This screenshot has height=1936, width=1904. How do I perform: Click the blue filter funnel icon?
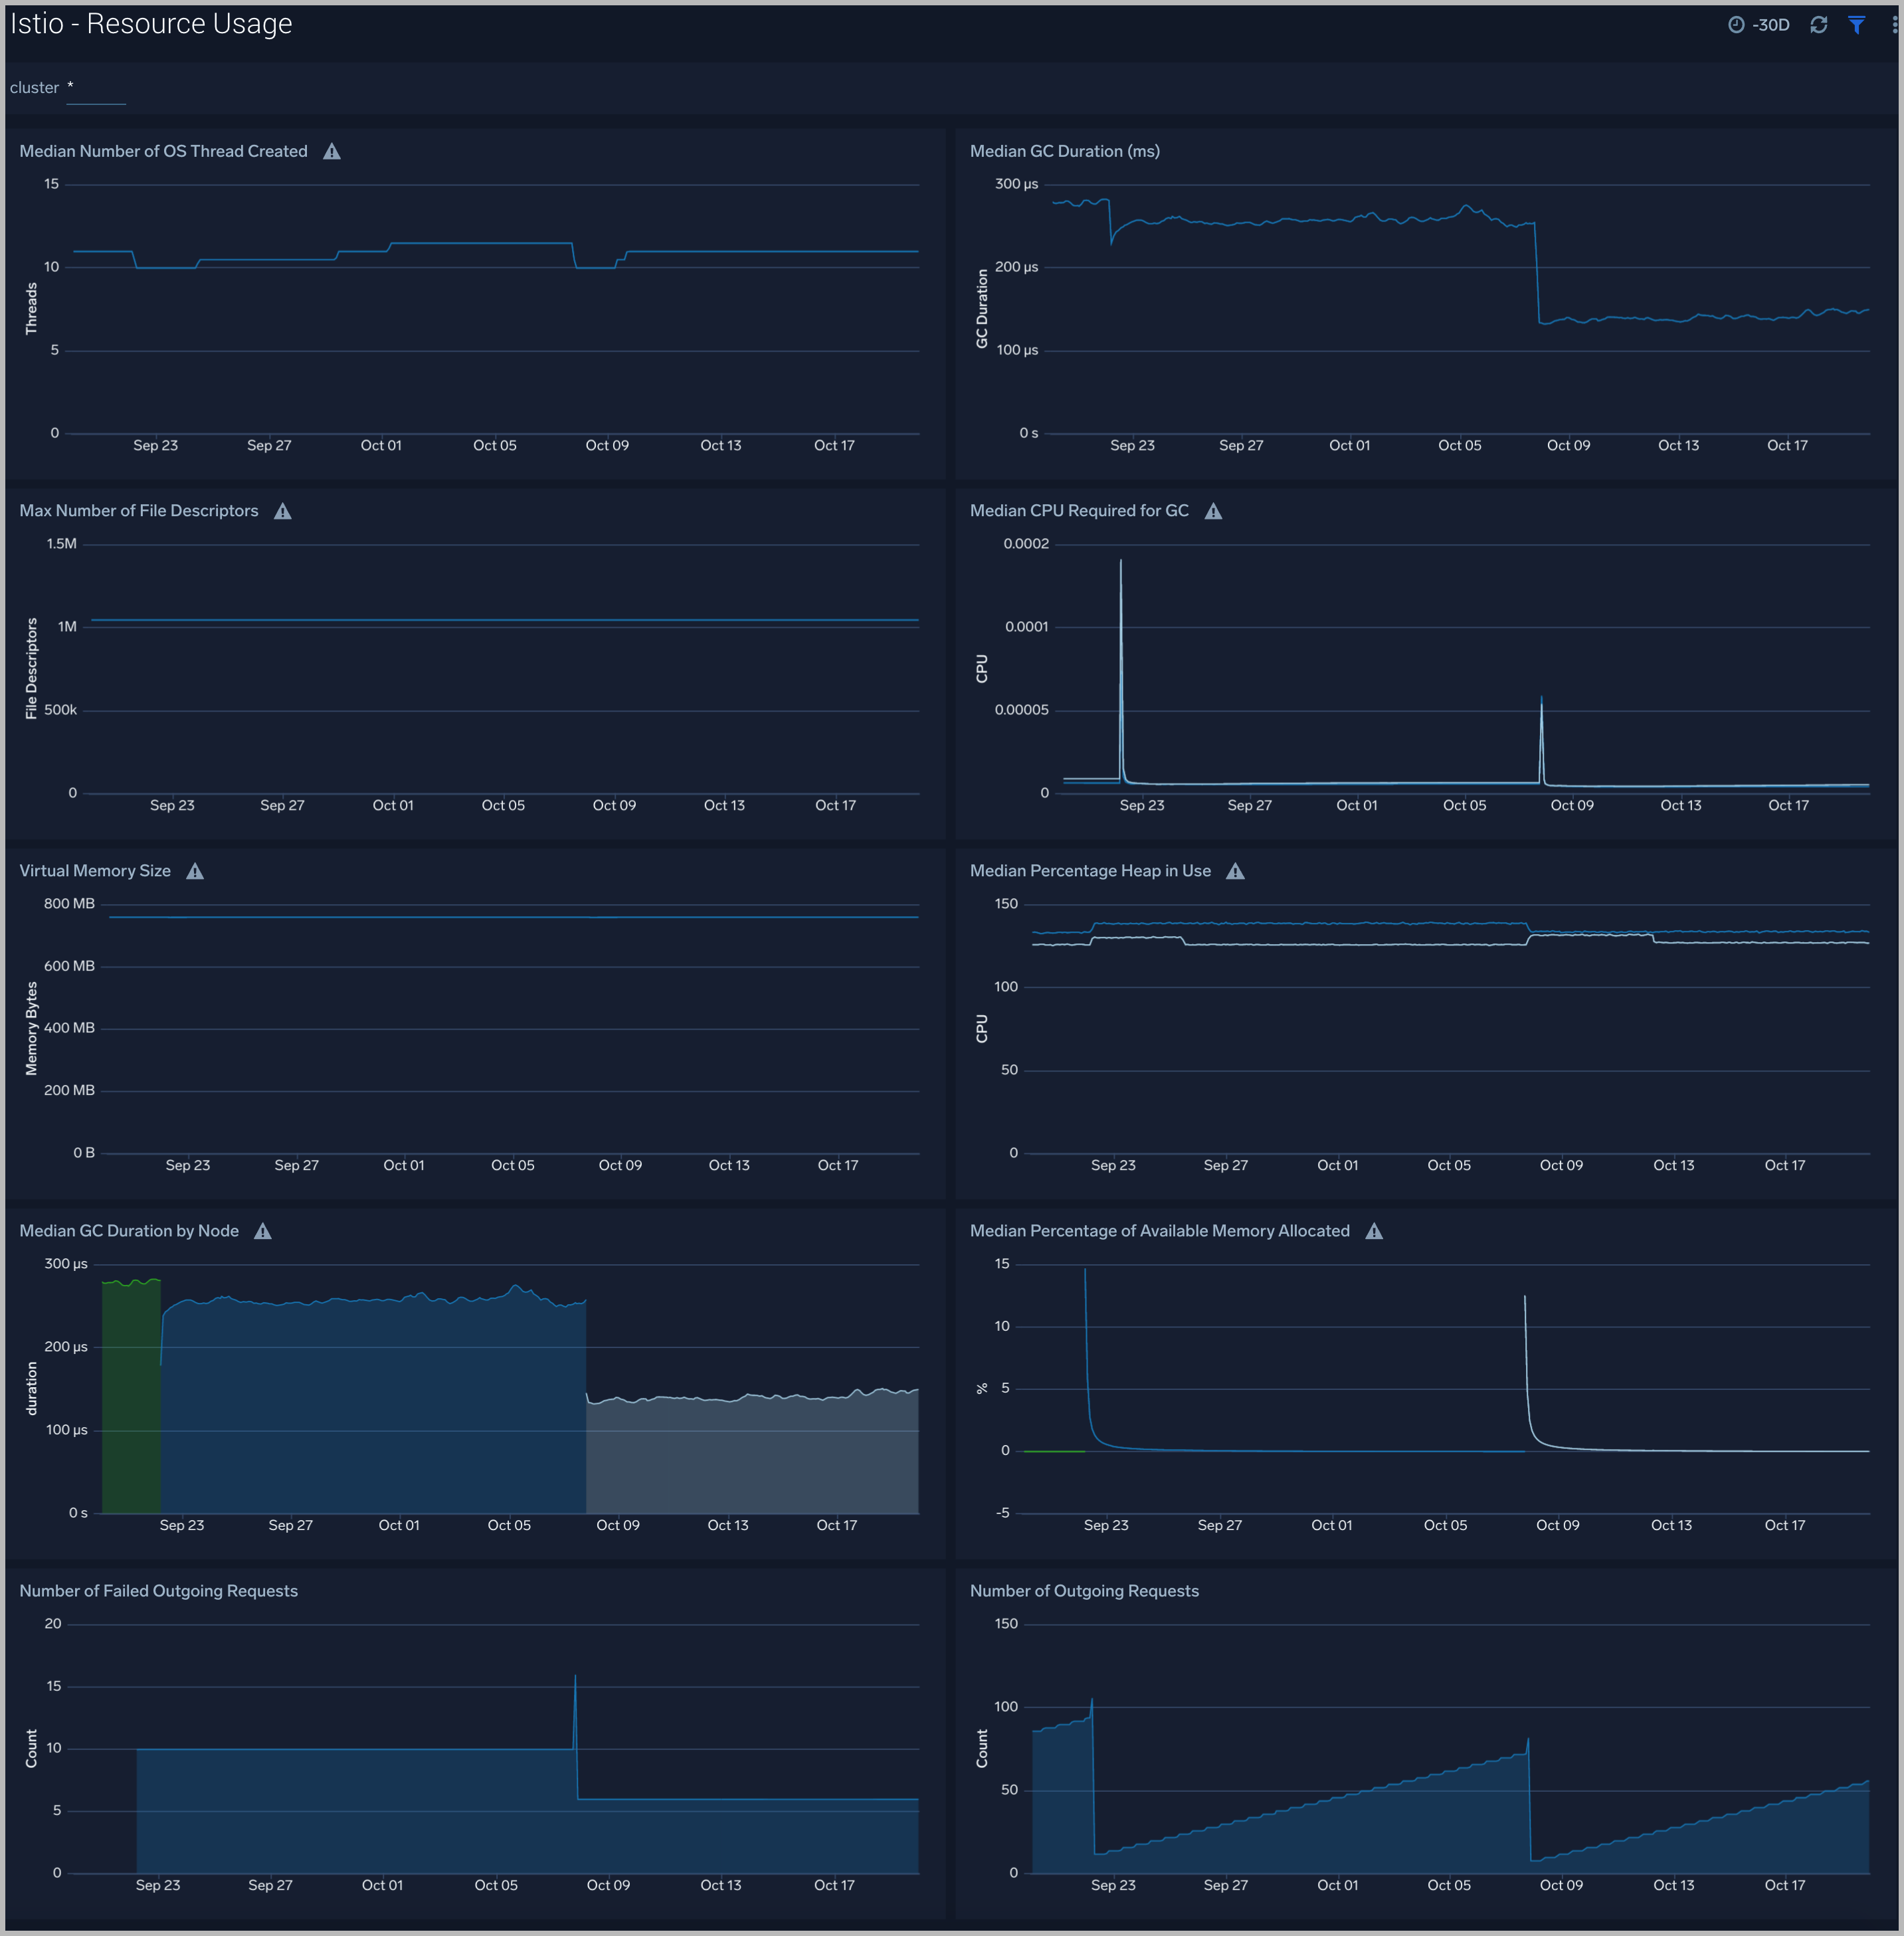pos(1856,24)
